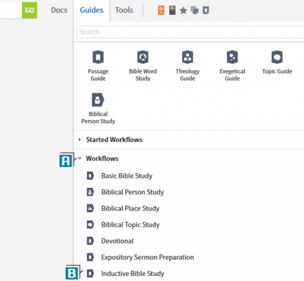Collapse the Workflows section
The height and width of the screenshot is (281, 304).
(80, 158)
